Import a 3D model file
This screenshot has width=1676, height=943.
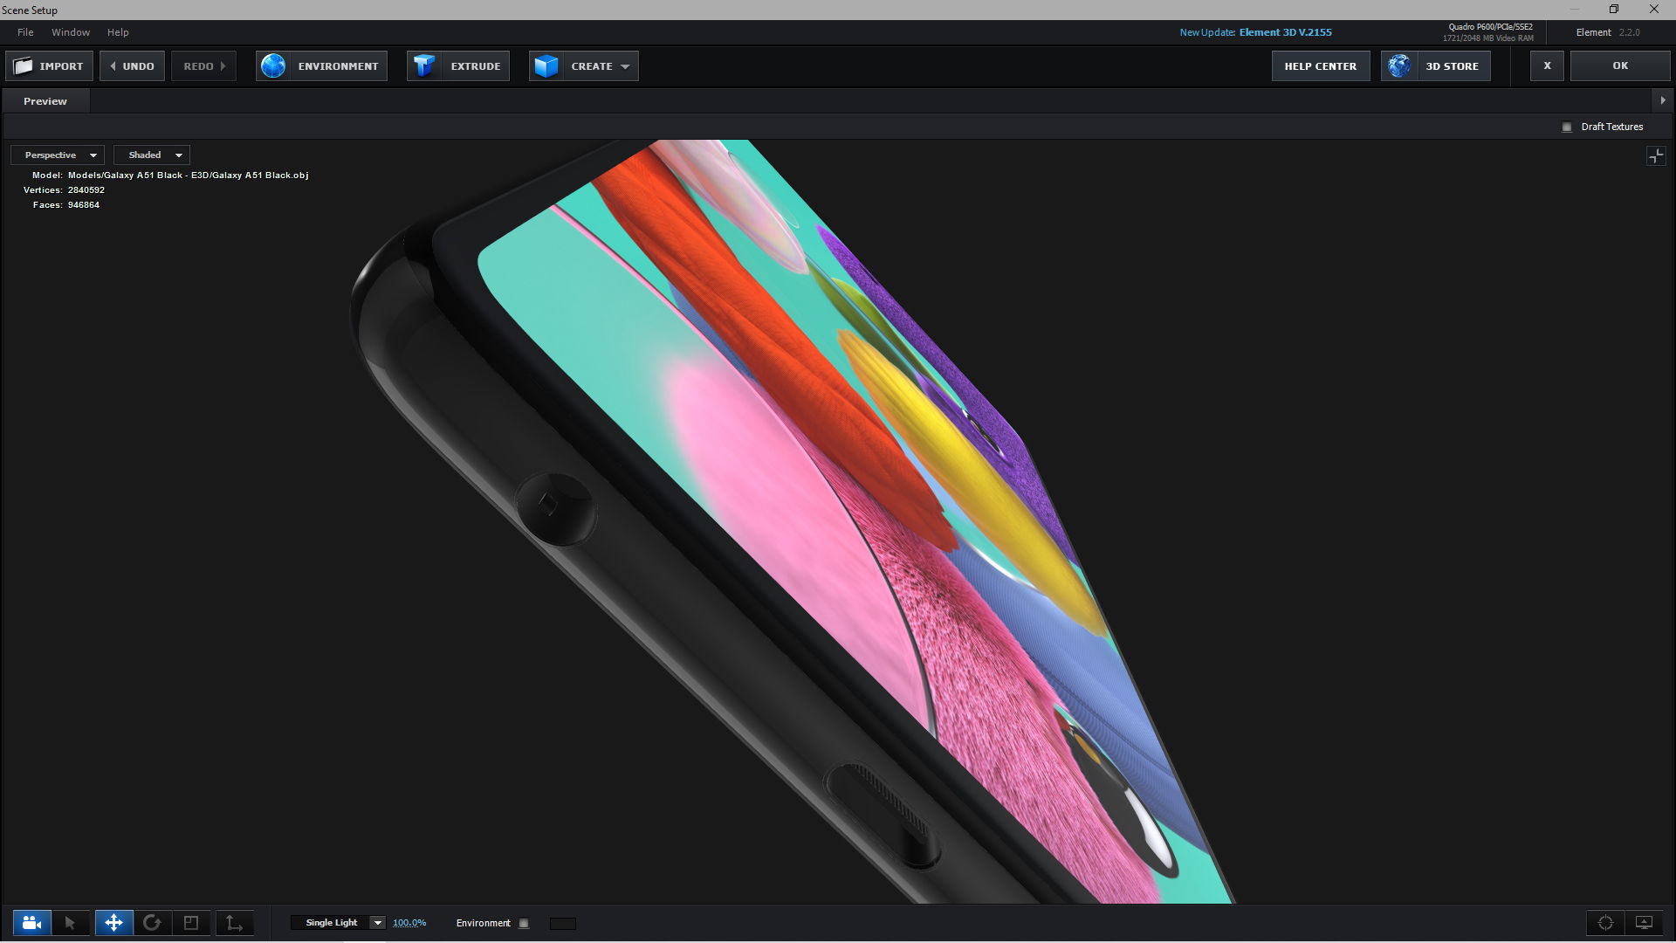pos(49,66)
